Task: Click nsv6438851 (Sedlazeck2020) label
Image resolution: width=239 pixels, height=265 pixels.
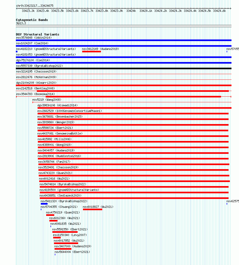Action: (60, 195)
